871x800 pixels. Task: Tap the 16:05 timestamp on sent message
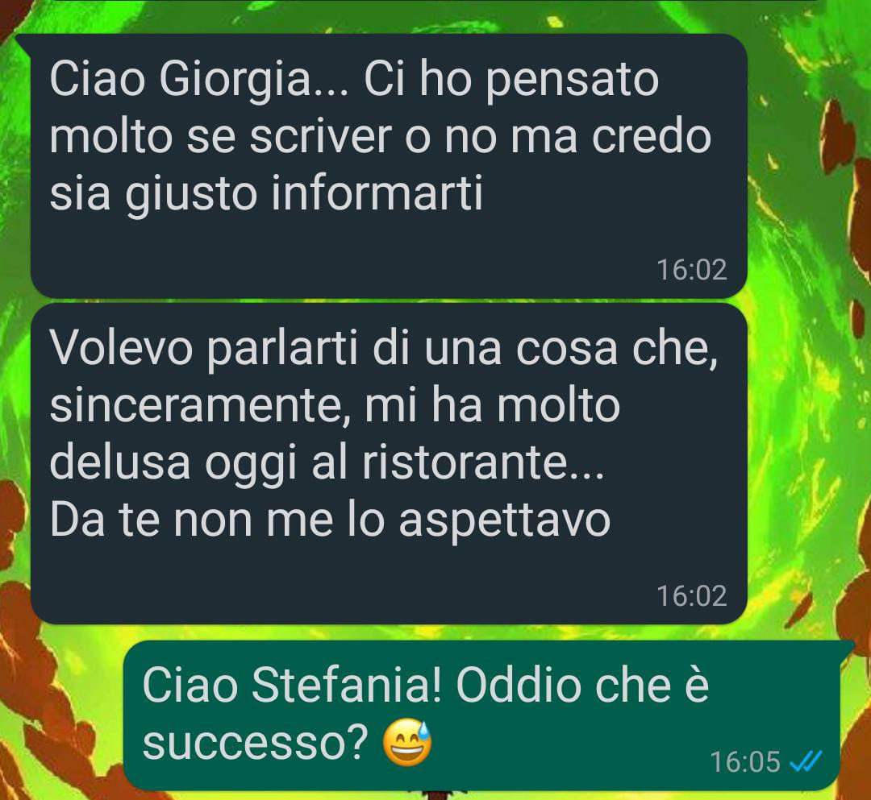point(745,761)
